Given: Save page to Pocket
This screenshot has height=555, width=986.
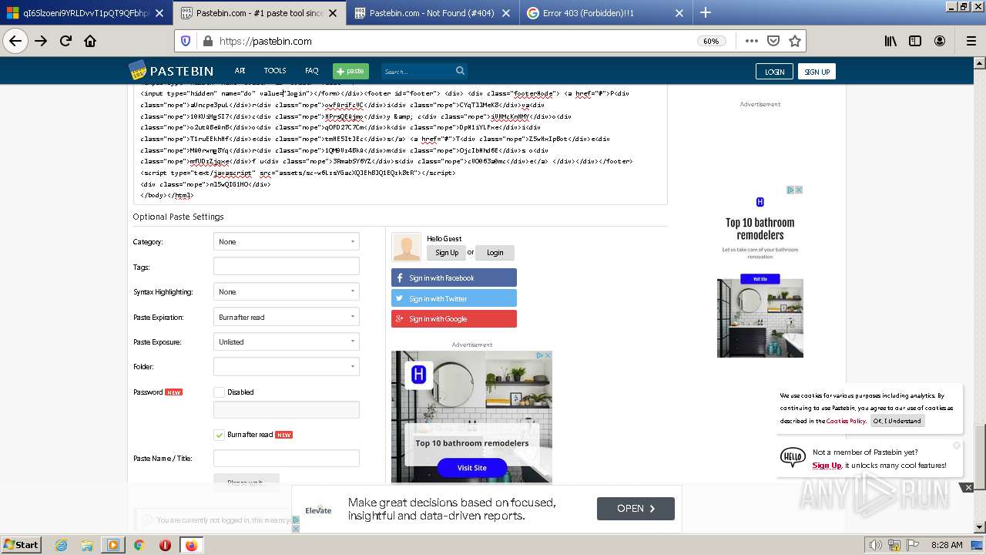Looking at the screenshot, I should [773, 41].
